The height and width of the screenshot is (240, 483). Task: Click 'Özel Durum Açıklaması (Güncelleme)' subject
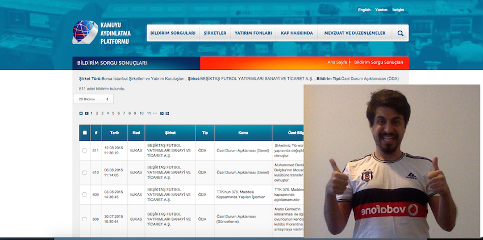point(236,219)
